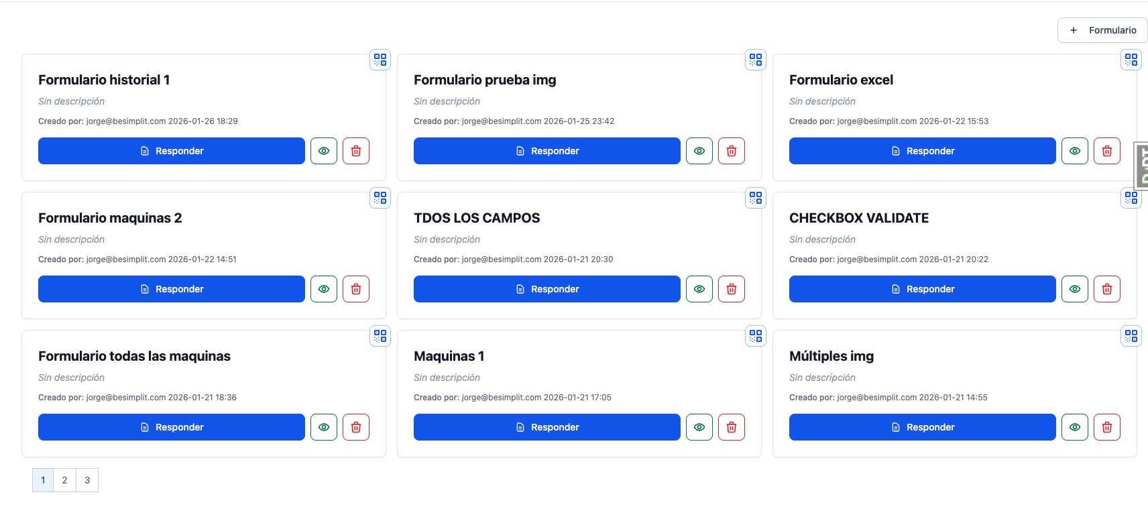Open the QR code for Formulario historial 1
The image size is (1148, 521).
click(380, 59)
